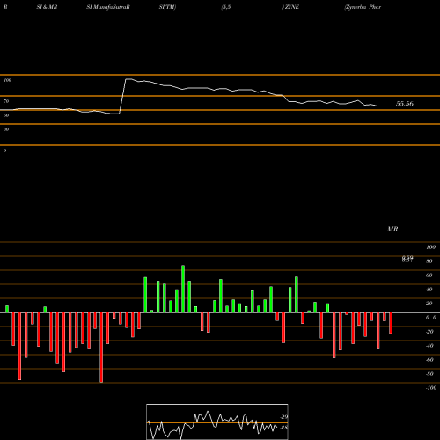Image resolution: width=440 pixels, height=440 pixels.
Task: Click the MR label above the histogram
Action: pos(392,229)
